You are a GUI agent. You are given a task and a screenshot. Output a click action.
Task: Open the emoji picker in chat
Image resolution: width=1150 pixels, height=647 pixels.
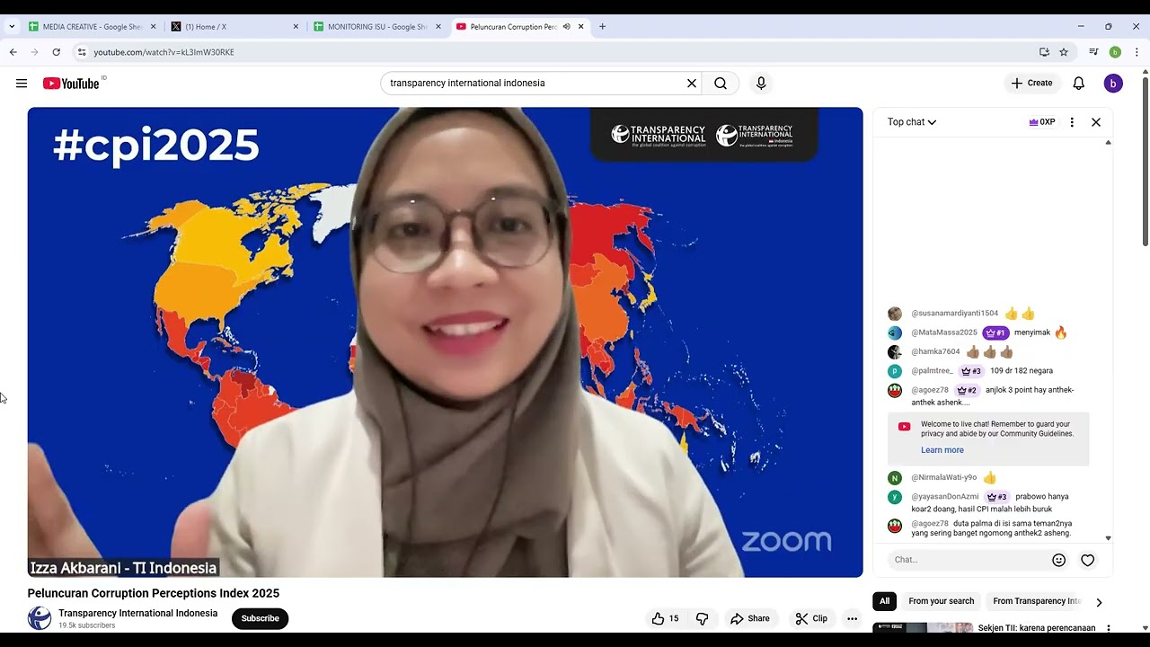point(1059,560)
